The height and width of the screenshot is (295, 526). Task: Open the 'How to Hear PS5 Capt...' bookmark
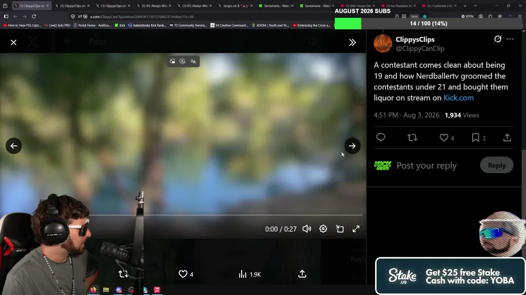(22, 25)
